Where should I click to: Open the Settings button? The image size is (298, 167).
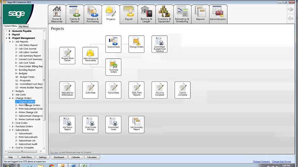point(42,157)
